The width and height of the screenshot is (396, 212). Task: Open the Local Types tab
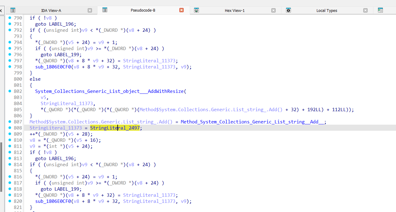pyautogui.click(x=327, y=10)
